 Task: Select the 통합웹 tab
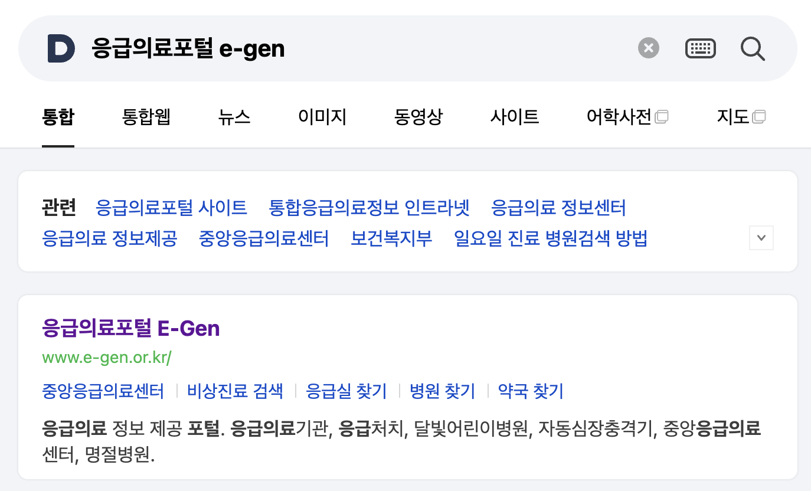[146, 117]
